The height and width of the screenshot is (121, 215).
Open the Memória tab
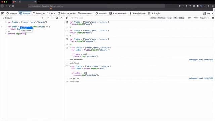pyautogui.click(x=101, y=13)
